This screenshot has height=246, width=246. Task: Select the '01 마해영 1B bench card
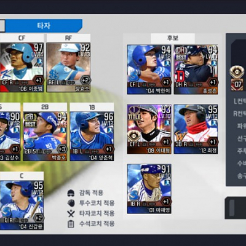coord(149,189)
